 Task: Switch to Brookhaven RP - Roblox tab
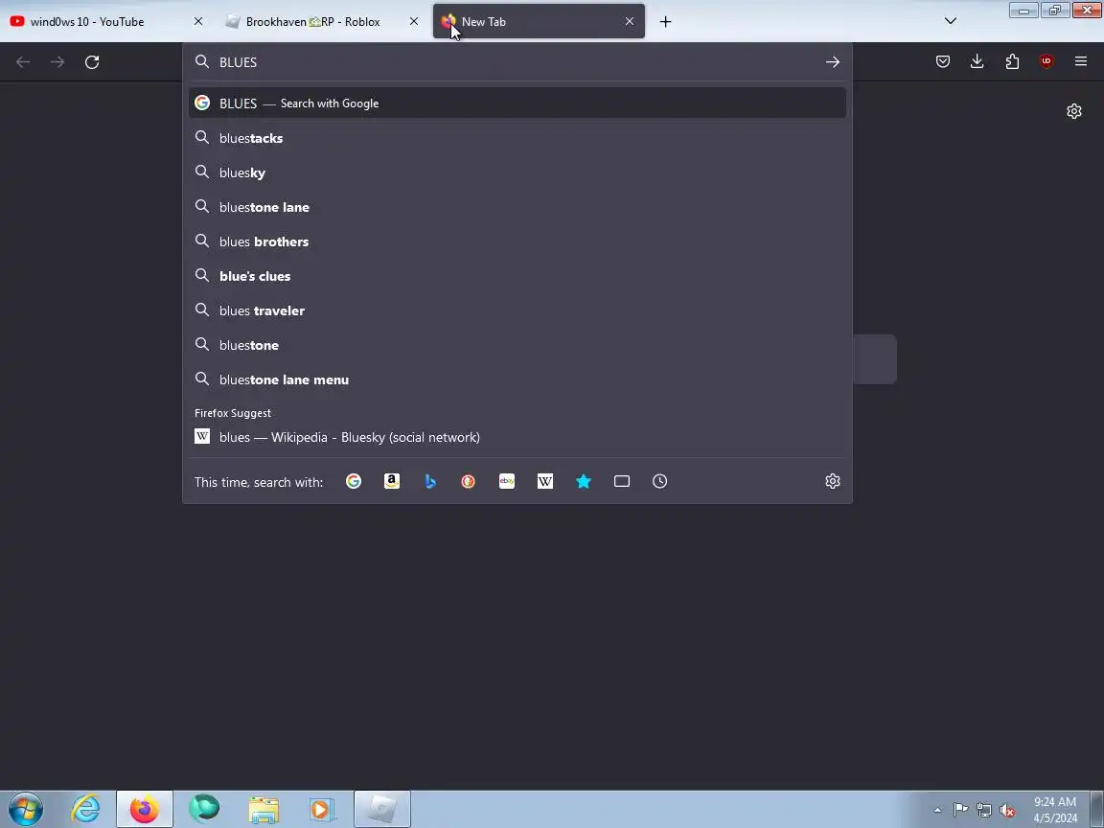pyautogui.click(x=323, y=22)
